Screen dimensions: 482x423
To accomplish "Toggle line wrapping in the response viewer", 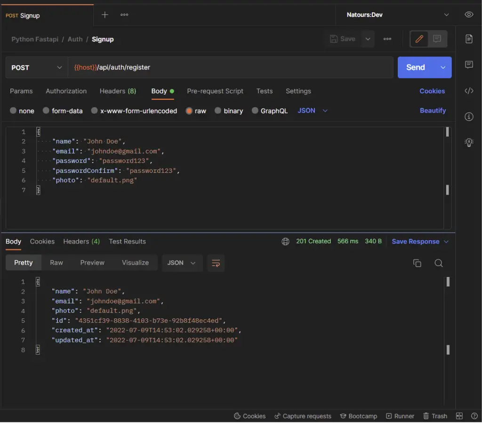I will click(x=216, y=263).
